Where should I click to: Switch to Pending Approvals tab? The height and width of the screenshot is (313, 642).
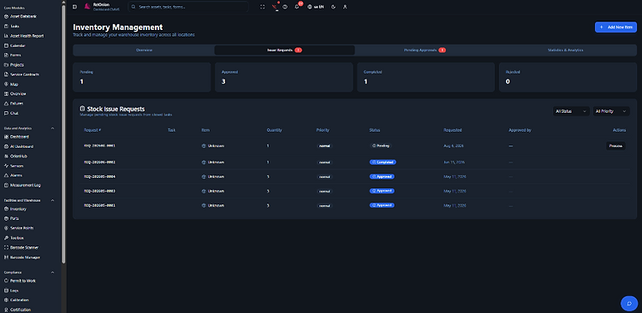pyautogui.click(x=425, y=50)
